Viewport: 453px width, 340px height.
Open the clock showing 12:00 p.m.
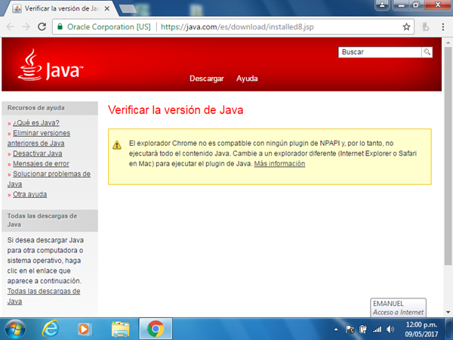click(421, 329)
